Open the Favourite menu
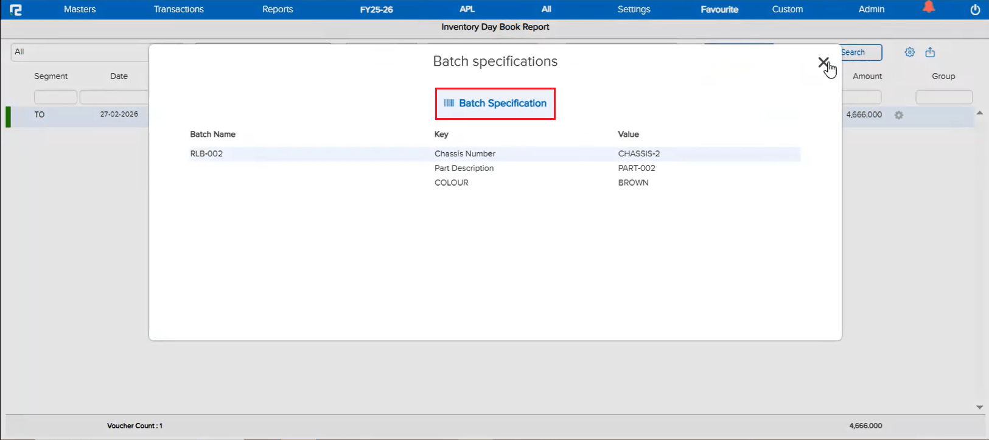The height and width of the screenshot is (440, 989). 719,9
